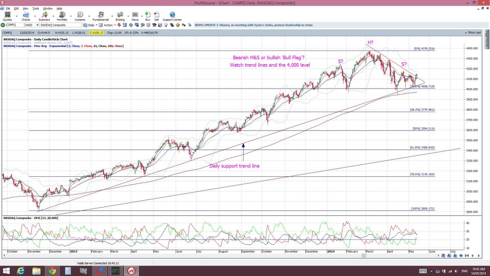Click the Daily support trend line annotation
This screenshot has height=276, width=490.
[234, 166]
